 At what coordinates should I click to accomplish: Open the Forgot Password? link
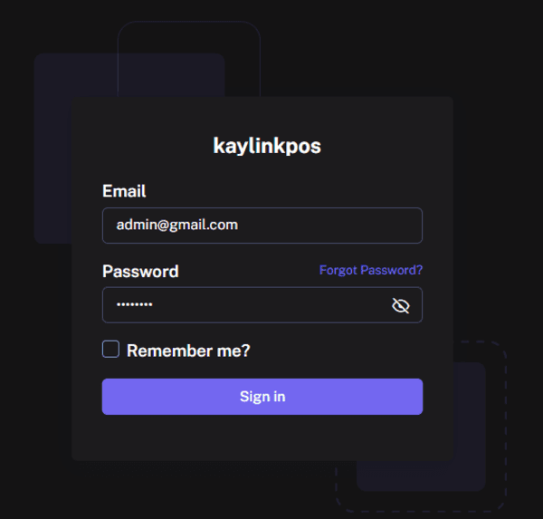point(371,270)
